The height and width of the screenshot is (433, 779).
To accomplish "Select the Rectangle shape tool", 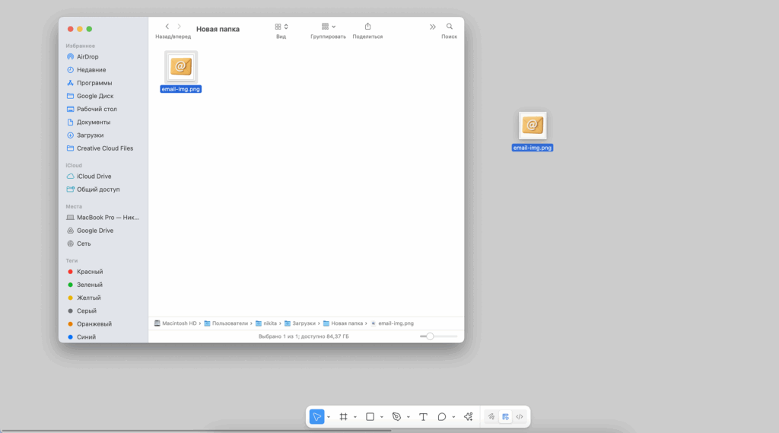I will pyautogui.click(x=370, y=416).
